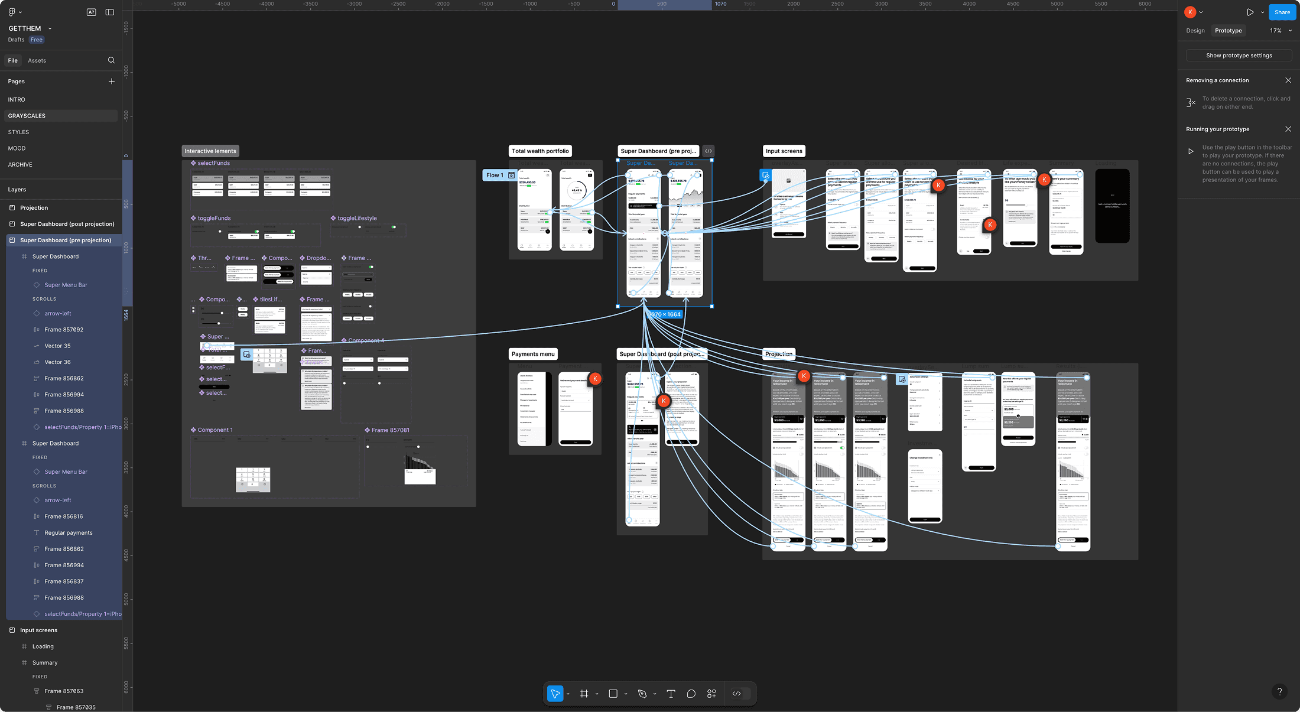Select the Vector 36 layer

tap(64, 362)
